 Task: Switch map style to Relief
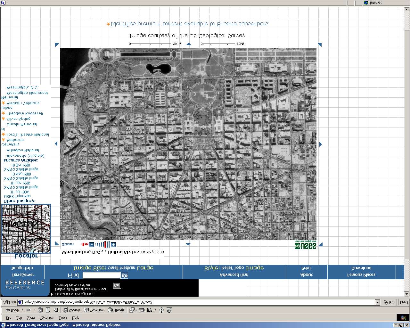[x=227, y=268]
